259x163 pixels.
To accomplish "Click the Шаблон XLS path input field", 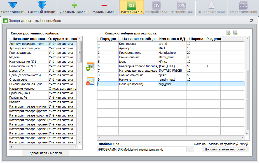I will [x=142, y=149].
